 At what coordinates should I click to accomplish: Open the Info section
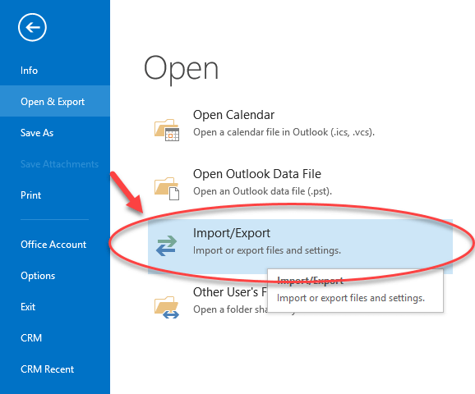(29, 71)
